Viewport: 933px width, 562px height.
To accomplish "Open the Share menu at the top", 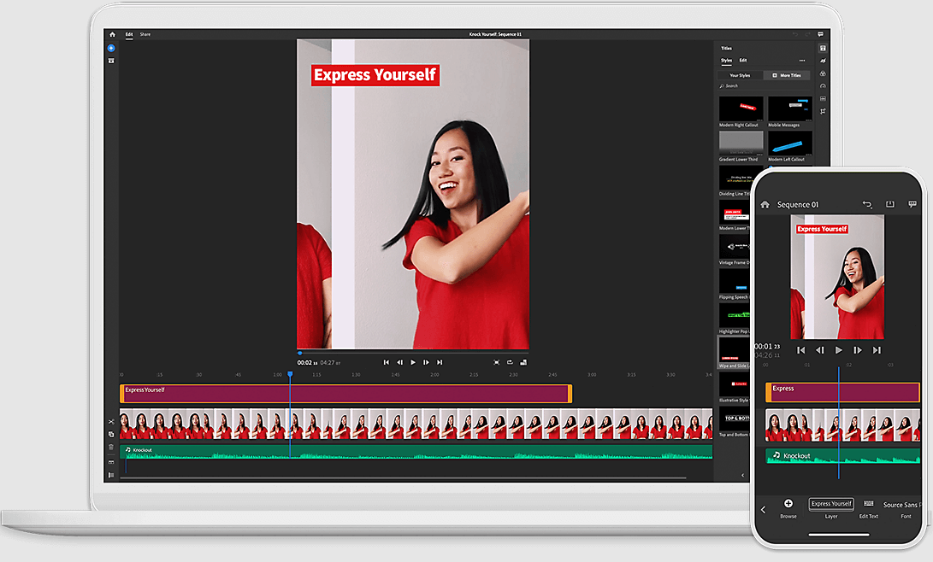I will click(x=145, y=34).
